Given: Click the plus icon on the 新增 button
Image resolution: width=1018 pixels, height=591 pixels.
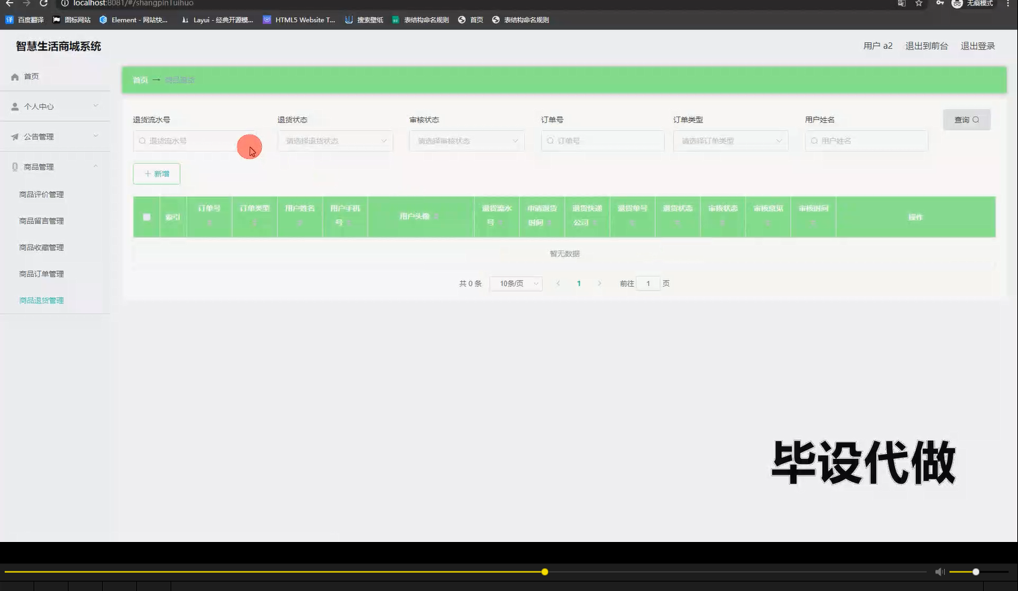Looking at the screenshot, I should click(148, 173).
